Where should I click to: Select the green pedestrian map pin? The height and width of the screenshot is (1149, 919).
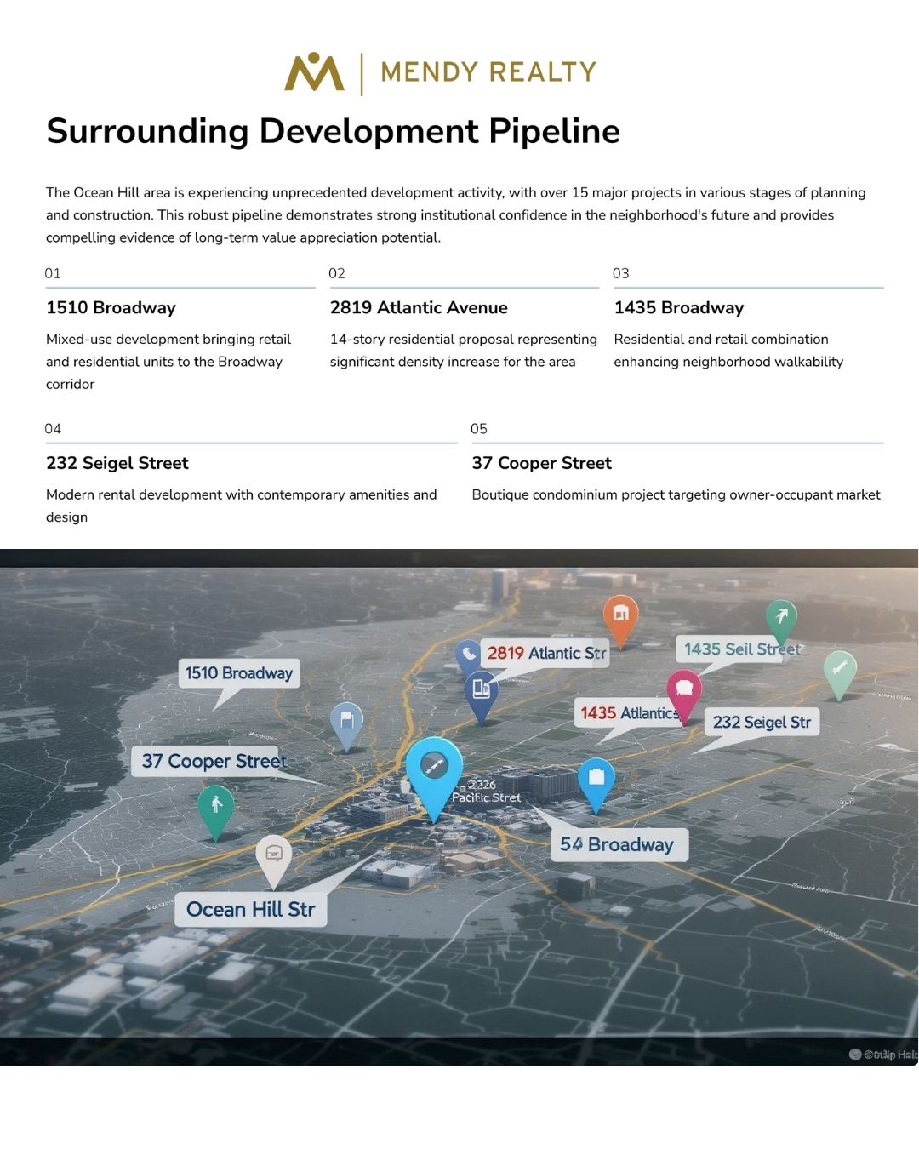pos(216,805)
